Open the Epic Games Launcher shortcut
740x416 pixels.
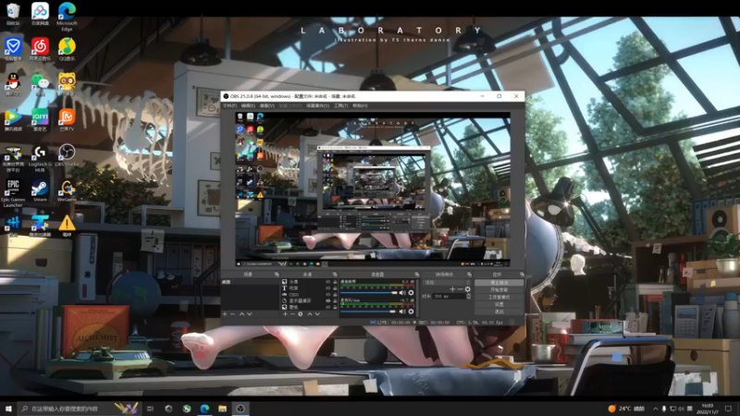pos(13,193)
